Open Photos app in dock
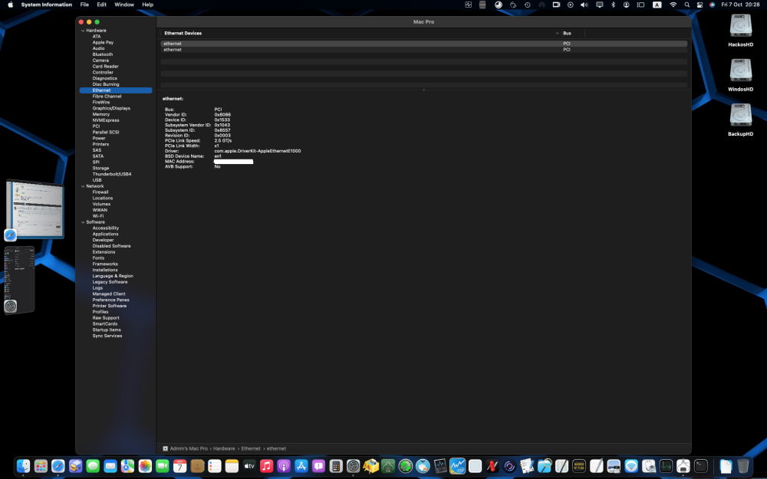Image resolution: width=767 pixels, height=479 pixels. point(145,466)
